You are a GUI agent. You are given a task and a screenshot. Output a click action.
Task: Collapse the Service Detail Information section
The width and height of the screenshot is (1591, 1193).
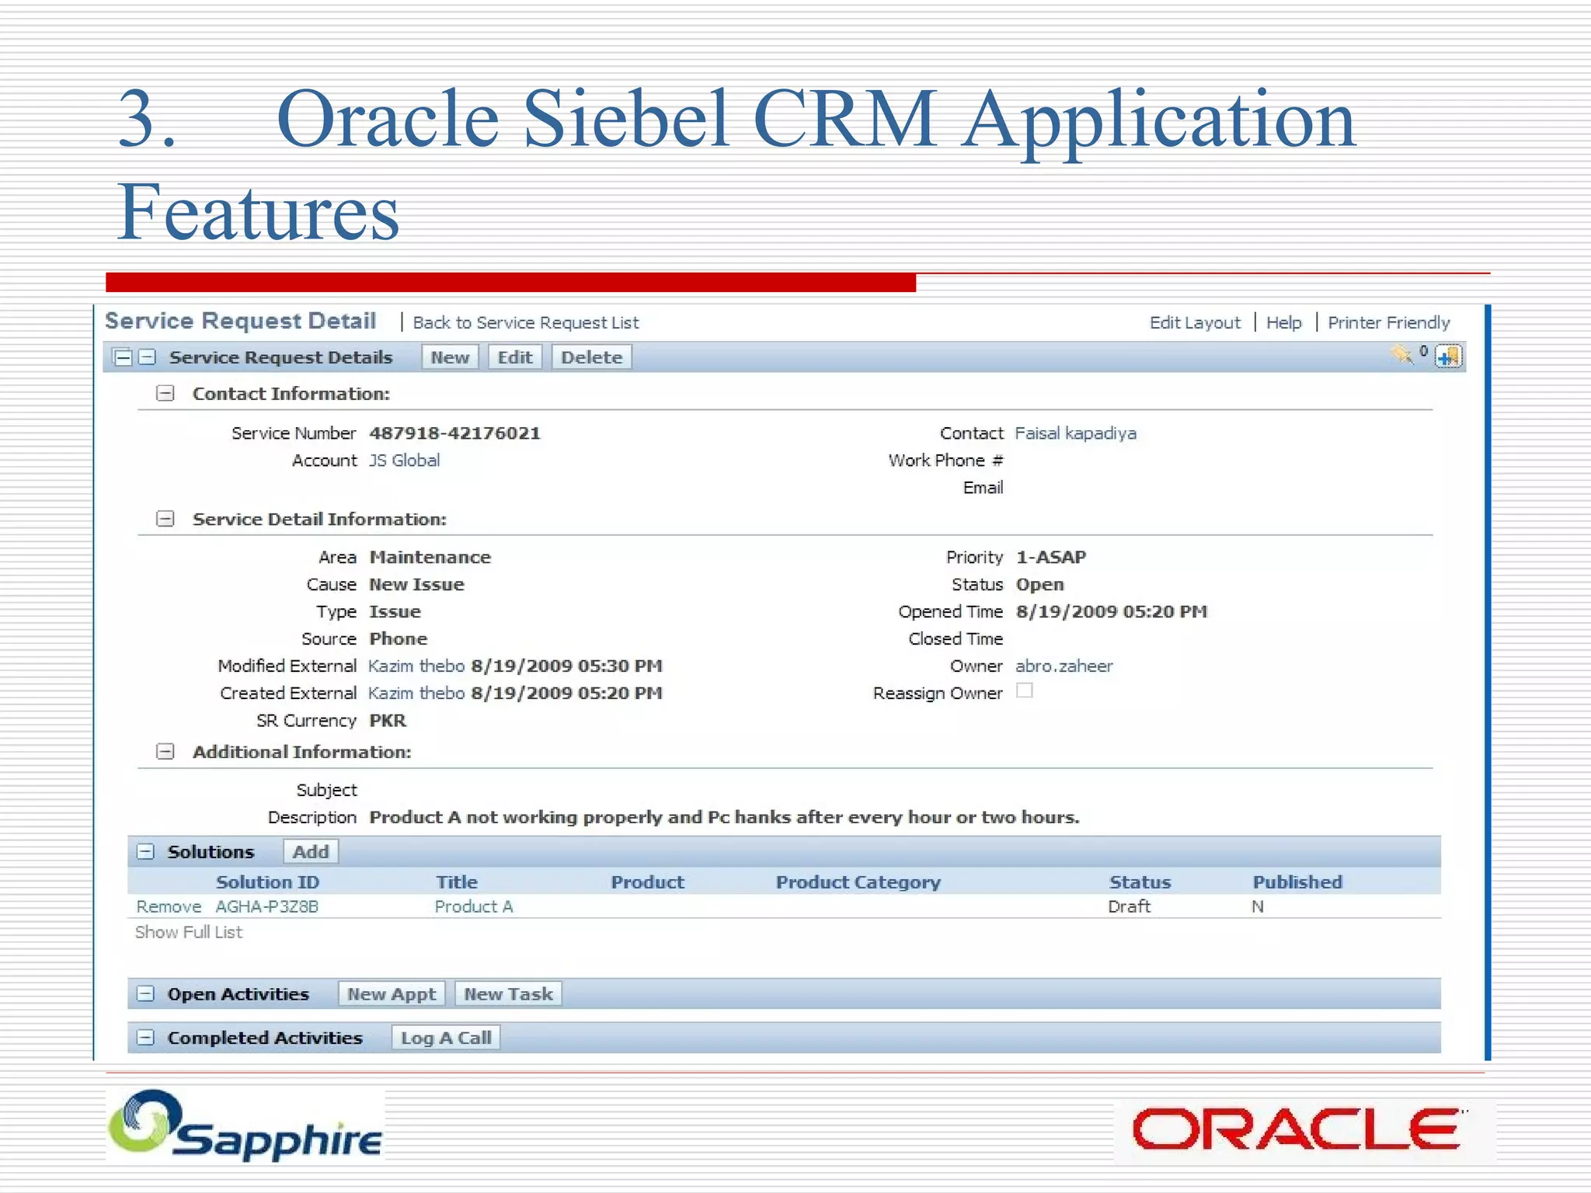coord(165,519)
